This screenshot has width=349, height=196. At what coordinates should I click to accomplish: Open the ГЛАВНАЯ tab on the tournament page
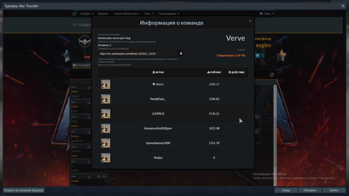(x=82, y=25)
